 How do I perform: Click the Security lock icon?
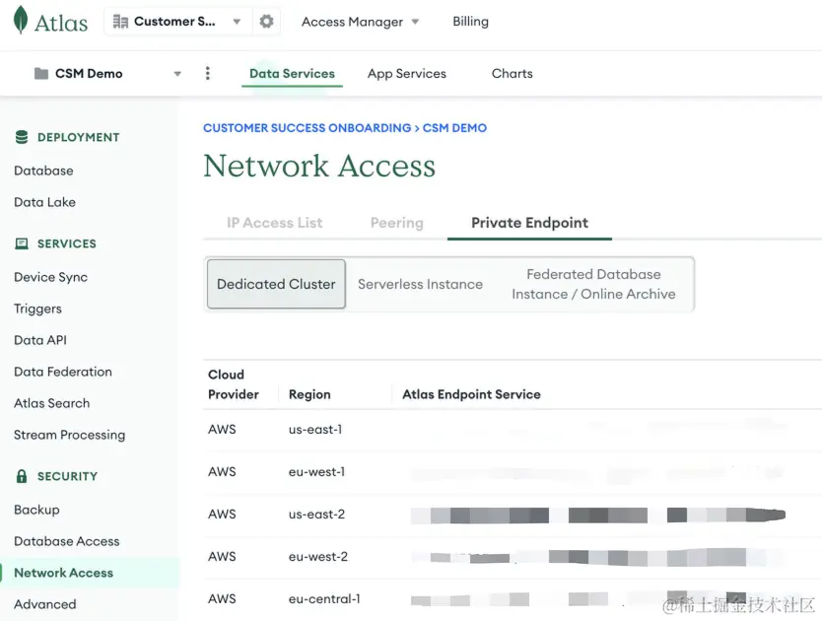(x=22, y=476)
